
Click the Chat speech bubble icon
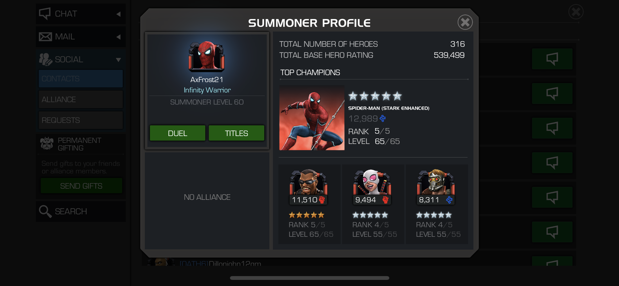(45, 13)
